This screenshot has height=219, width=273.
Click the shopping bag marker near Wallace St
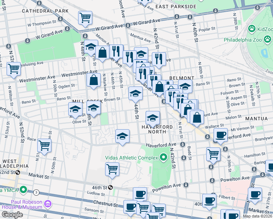[x=197, y=119]
